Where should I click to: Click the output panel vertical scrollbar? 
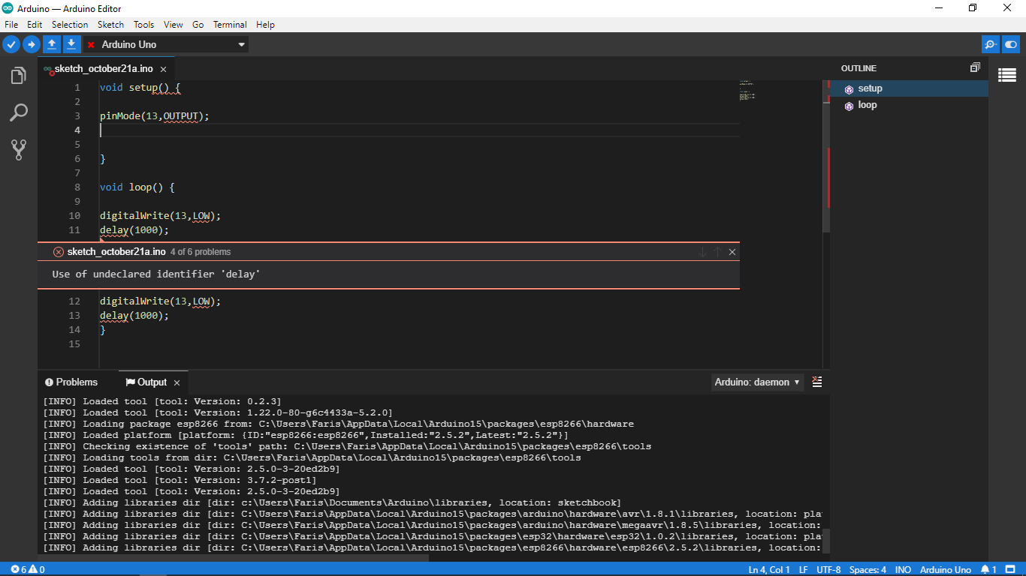tap(826, 540)
